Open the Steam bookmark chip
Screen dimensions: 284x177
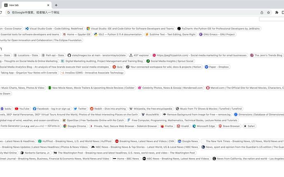pos(5,94)
